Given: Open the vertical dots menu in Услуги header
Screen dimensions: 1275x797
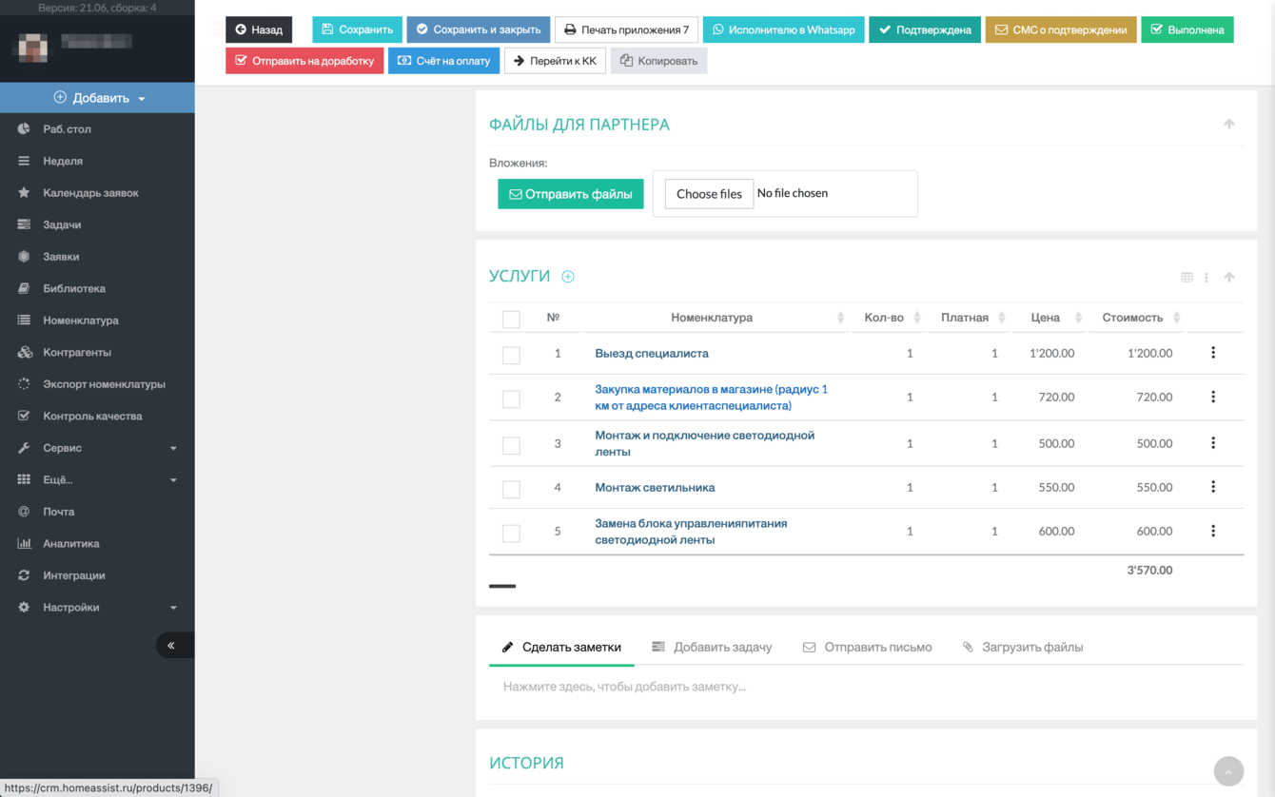Looking at the screenshot, I should tap(1206, 278).
